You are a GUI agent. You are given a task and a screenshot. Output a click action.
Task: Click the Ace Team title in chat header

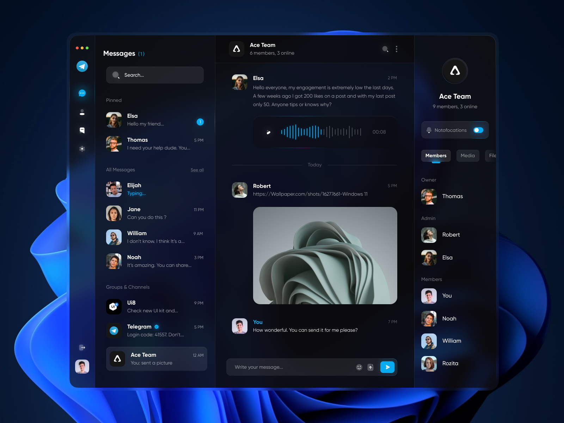(x=263, y=45)
